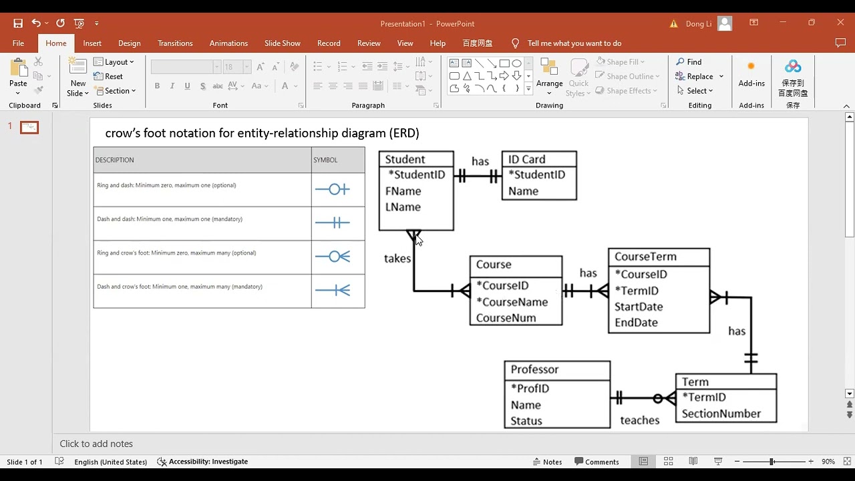The height and width of the screenshot is (481, 855).
Task: Open the font size dropdown arrow
Action: 246,67
